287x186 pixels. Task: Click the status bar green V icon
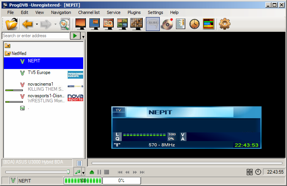point(13,181)
